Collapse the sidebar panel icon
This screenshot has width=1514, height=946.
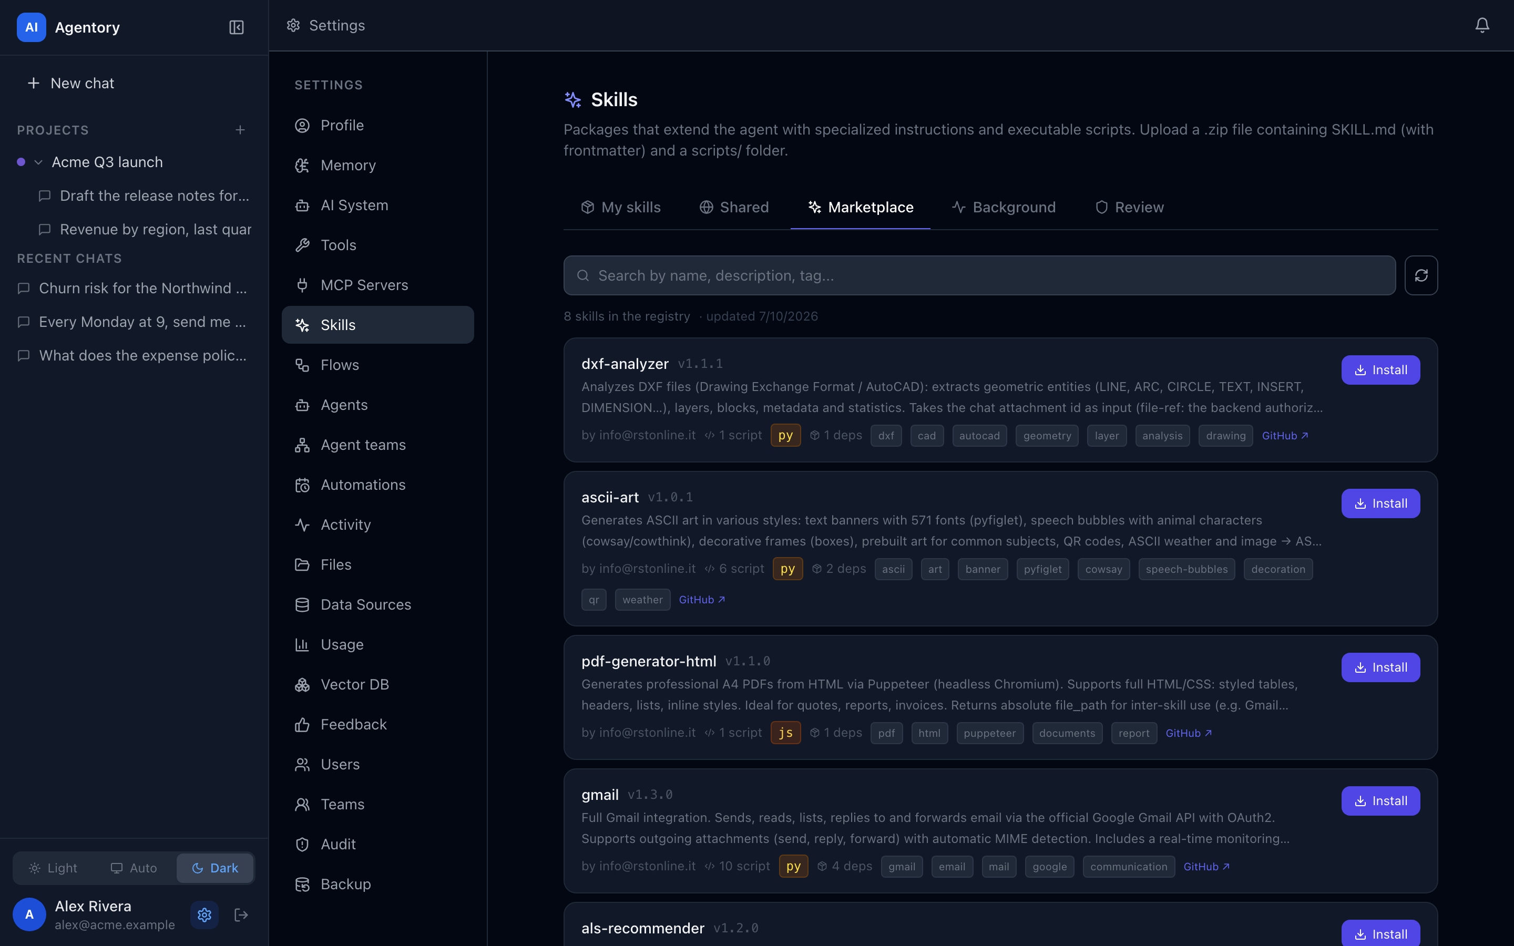(x=237, y=27)
